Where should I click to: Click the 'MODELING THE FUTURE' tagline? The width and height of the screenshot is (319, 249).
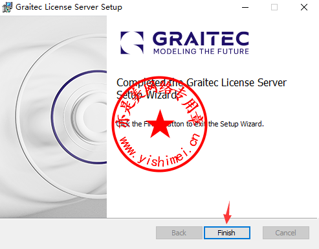[x=201, y=51]
